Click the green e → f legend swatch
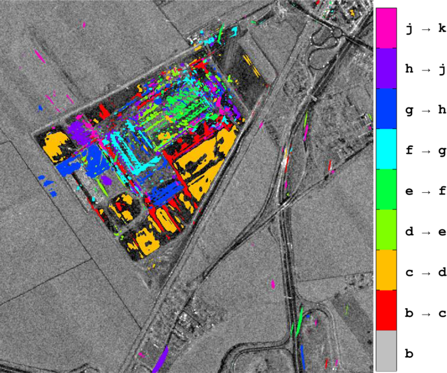This screenshot has width=447, height=373. 386,190
